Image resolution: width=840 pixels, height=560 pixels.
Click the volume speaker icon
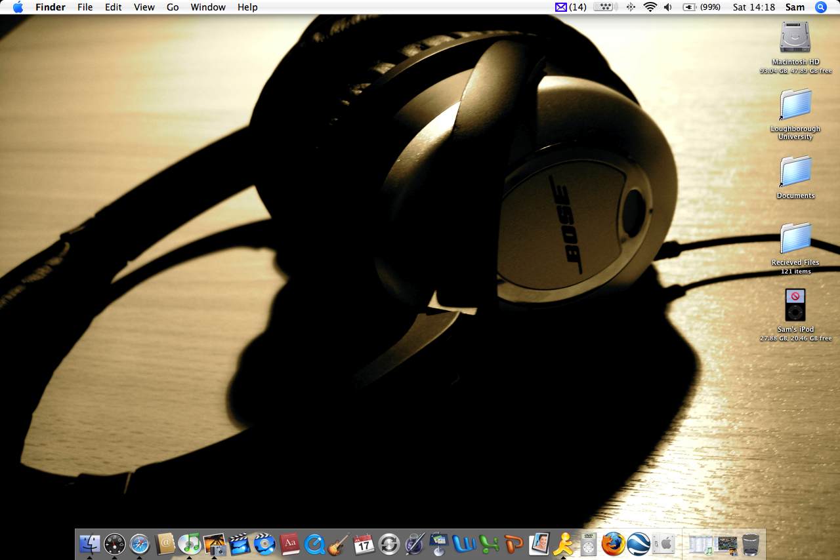click(668, 7)
